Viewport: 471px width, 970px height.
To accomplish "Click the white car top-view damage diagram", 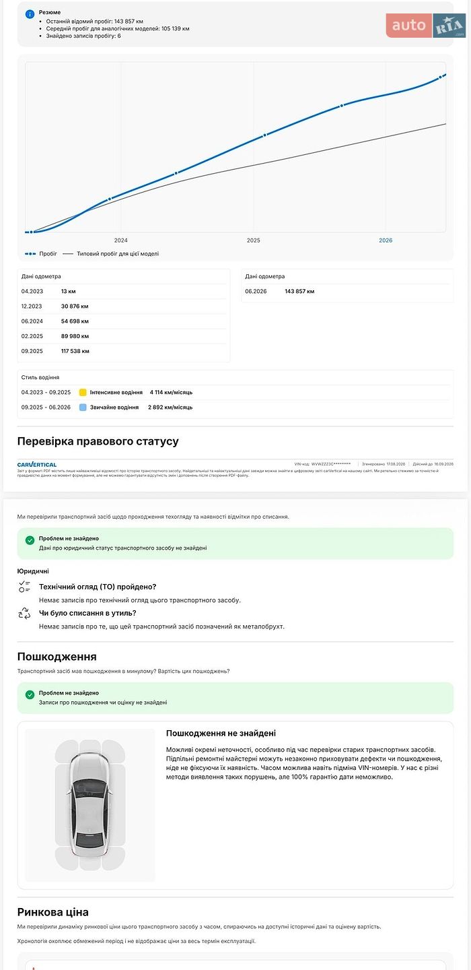I will tap(90, 804).
